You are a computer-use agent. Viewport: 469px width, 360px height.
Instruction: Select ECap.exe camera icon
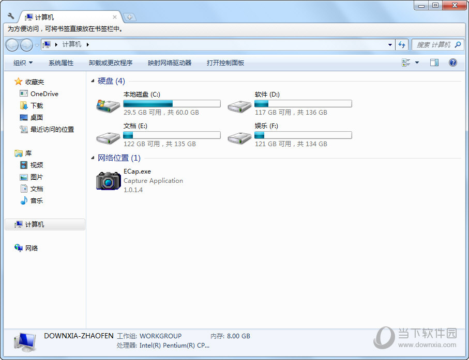point(108,180)
